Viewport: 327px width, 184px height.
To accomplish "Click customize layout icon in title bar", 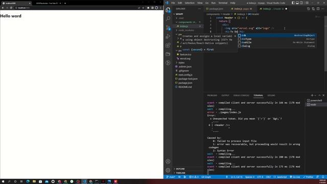I will (307, 3).
